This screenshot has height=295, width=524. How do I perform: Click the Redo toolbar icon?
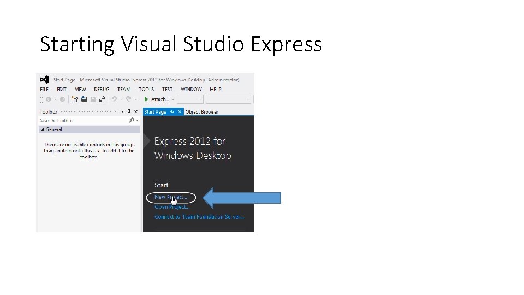point(128,99)
